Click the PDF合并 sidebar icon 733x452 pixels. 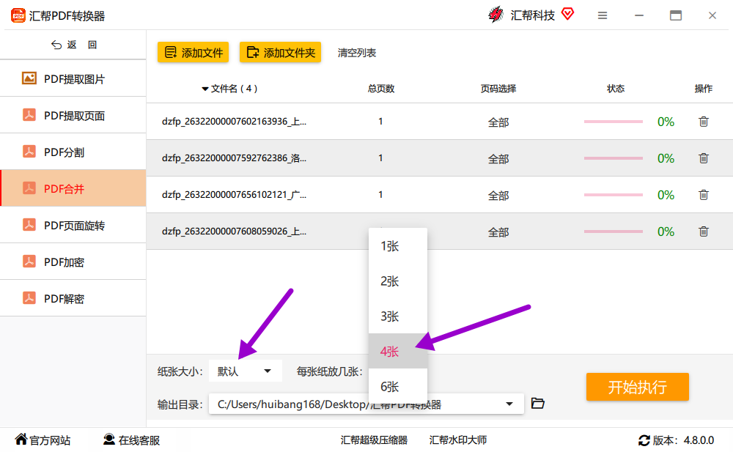tap(29, 188)
